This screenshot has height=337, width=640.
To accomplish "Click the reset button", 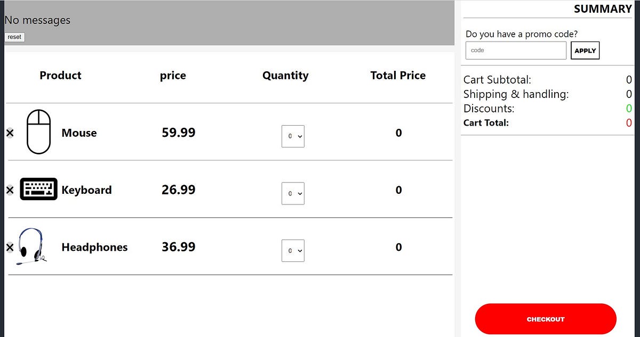I will [14, 37].
